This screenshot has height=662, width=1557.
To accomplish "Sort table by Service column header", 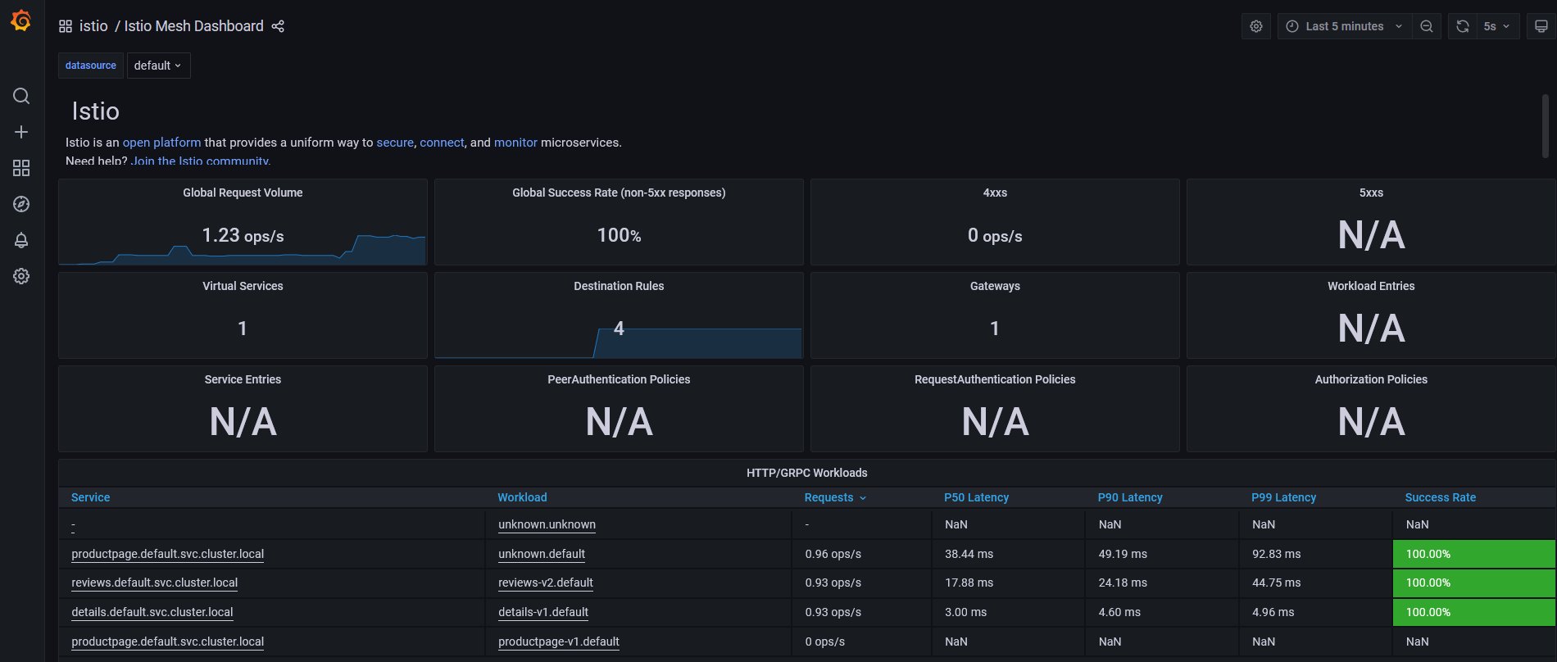I will [90, 497].
